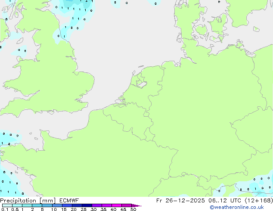Click the '(12+168)' forecast offset text
The height and width of the screenshot is (211, 273).
[259, 201]
